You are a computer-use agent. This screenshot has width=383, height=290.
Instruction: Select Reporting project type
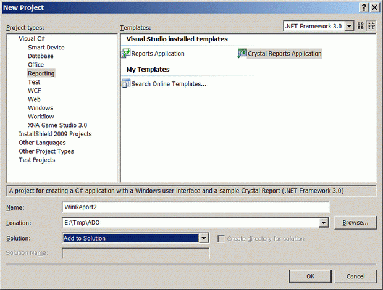[x=41, y=73]
